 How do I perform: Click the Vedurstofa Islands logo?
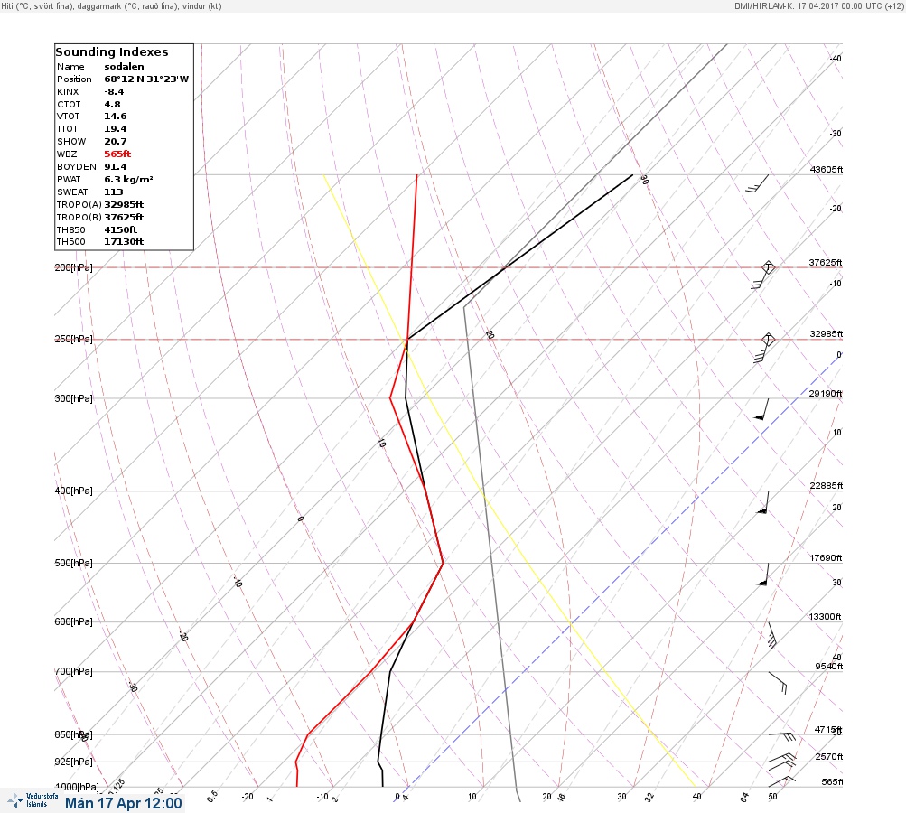[33, 800]
